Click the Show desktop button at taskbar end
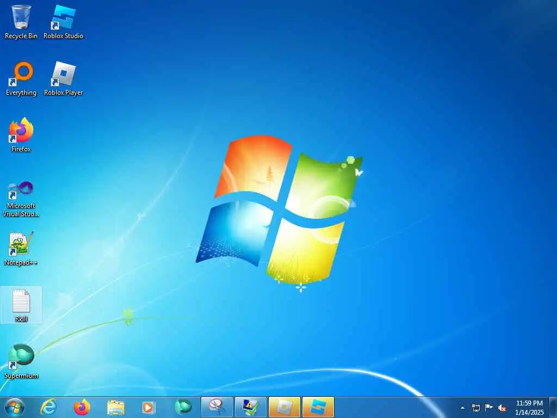 coord(553,408)
